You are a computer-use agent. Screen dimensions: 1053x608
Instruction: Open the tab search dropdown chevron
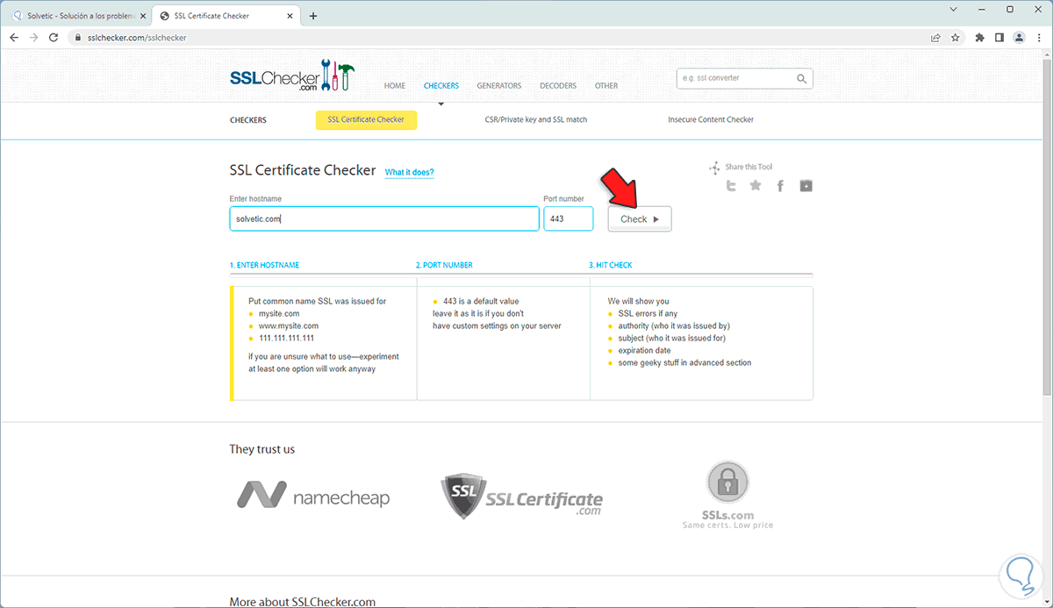pos(954,9)
